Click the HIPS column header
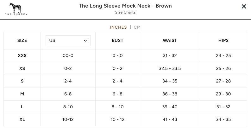251x131 pixels. (223, 41)
